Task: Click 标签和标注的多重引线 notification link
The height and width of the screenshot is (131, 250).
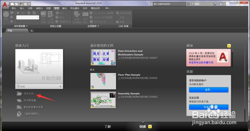Action: 201,62
